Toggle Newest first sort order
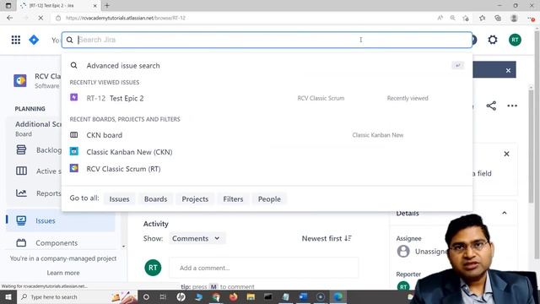 pos(327,238)
